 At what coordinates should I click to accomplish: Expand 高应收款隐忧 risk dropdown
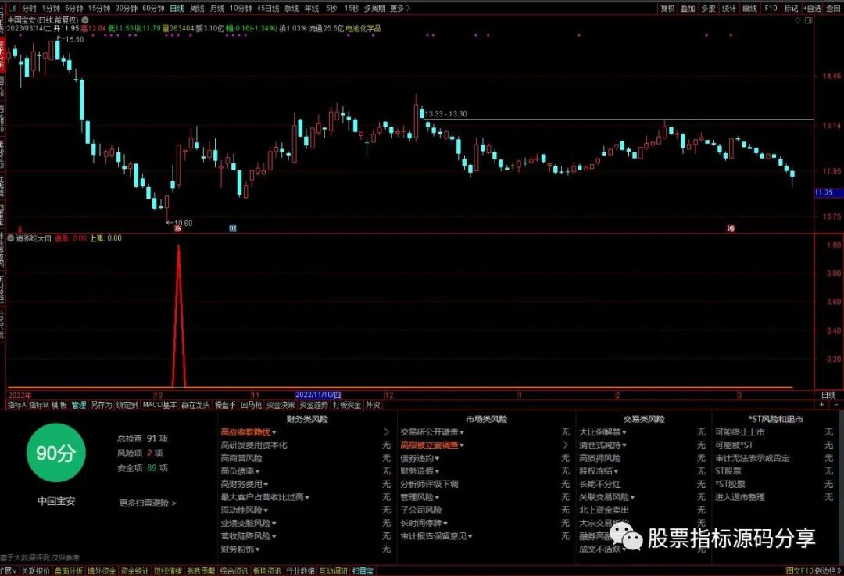[249, 432]
